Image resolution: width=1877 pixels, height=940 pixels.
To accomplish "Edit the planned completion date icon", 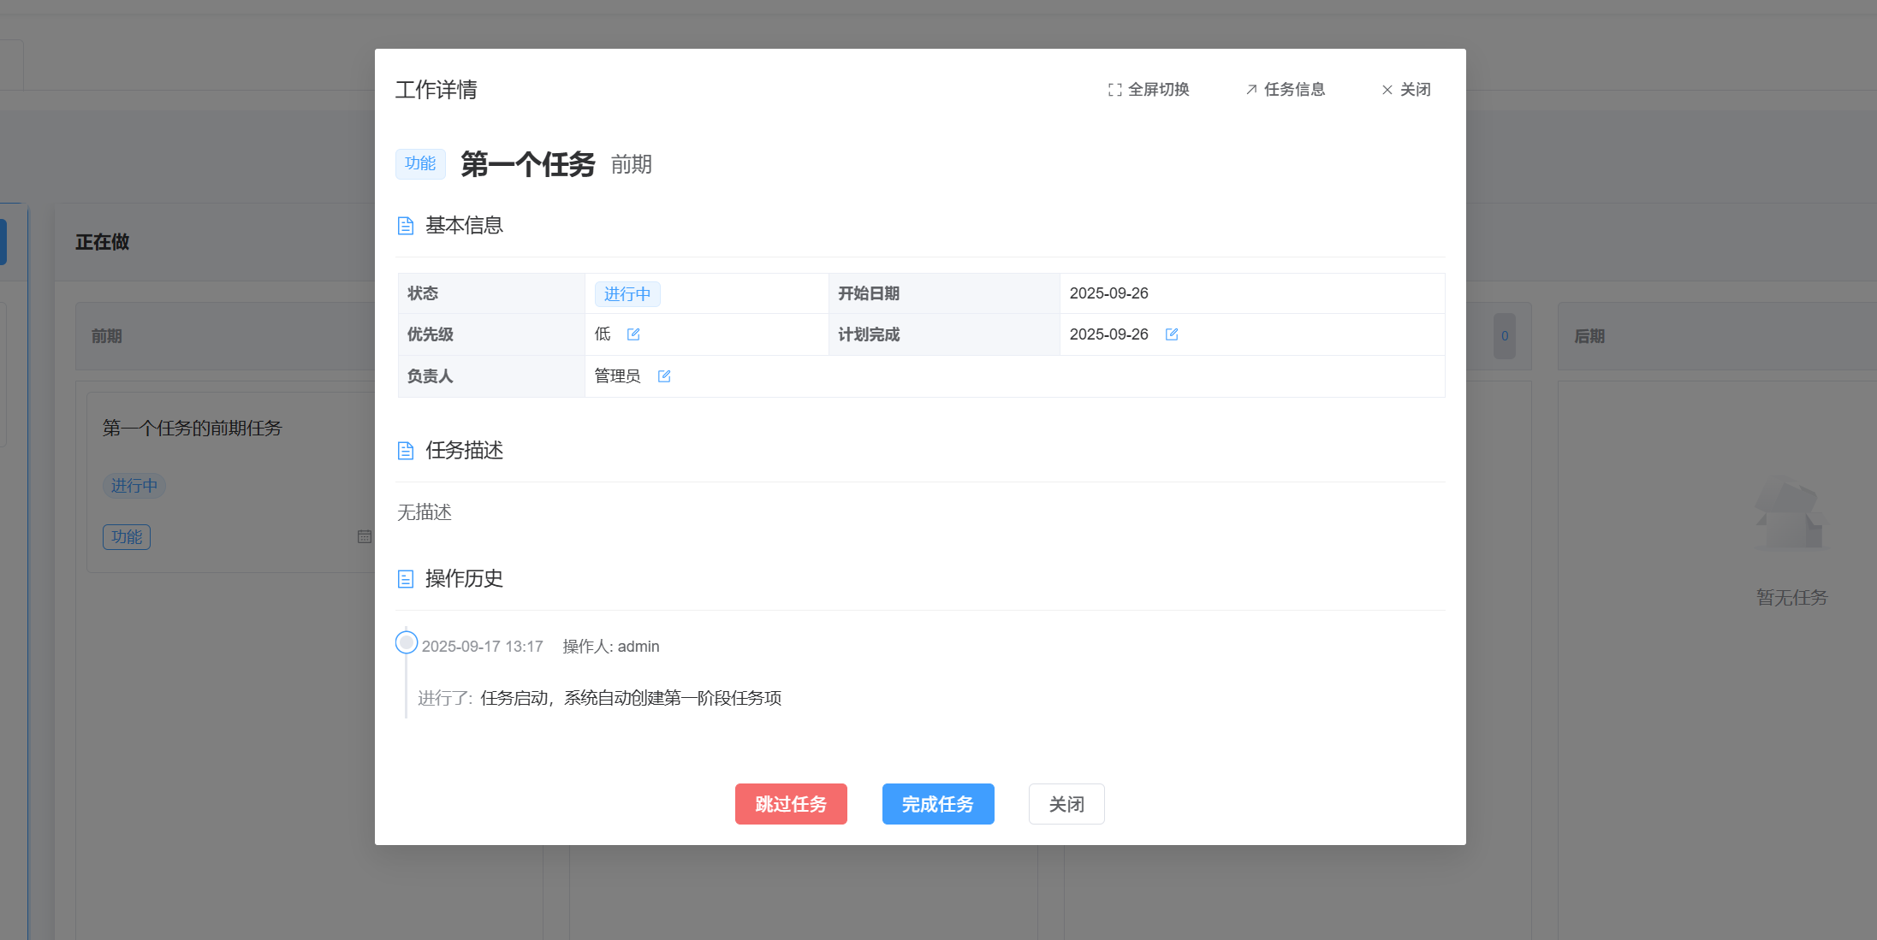I will (x=1172, y=334).
